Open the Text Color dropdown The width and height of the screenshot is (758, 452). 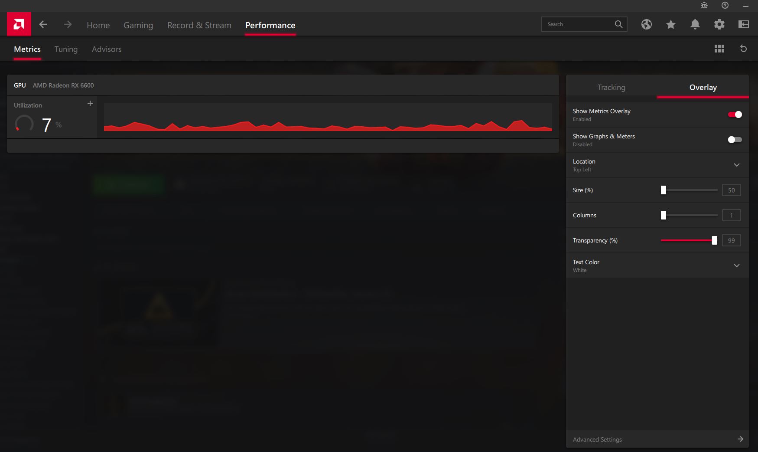(x=737, y=265)
